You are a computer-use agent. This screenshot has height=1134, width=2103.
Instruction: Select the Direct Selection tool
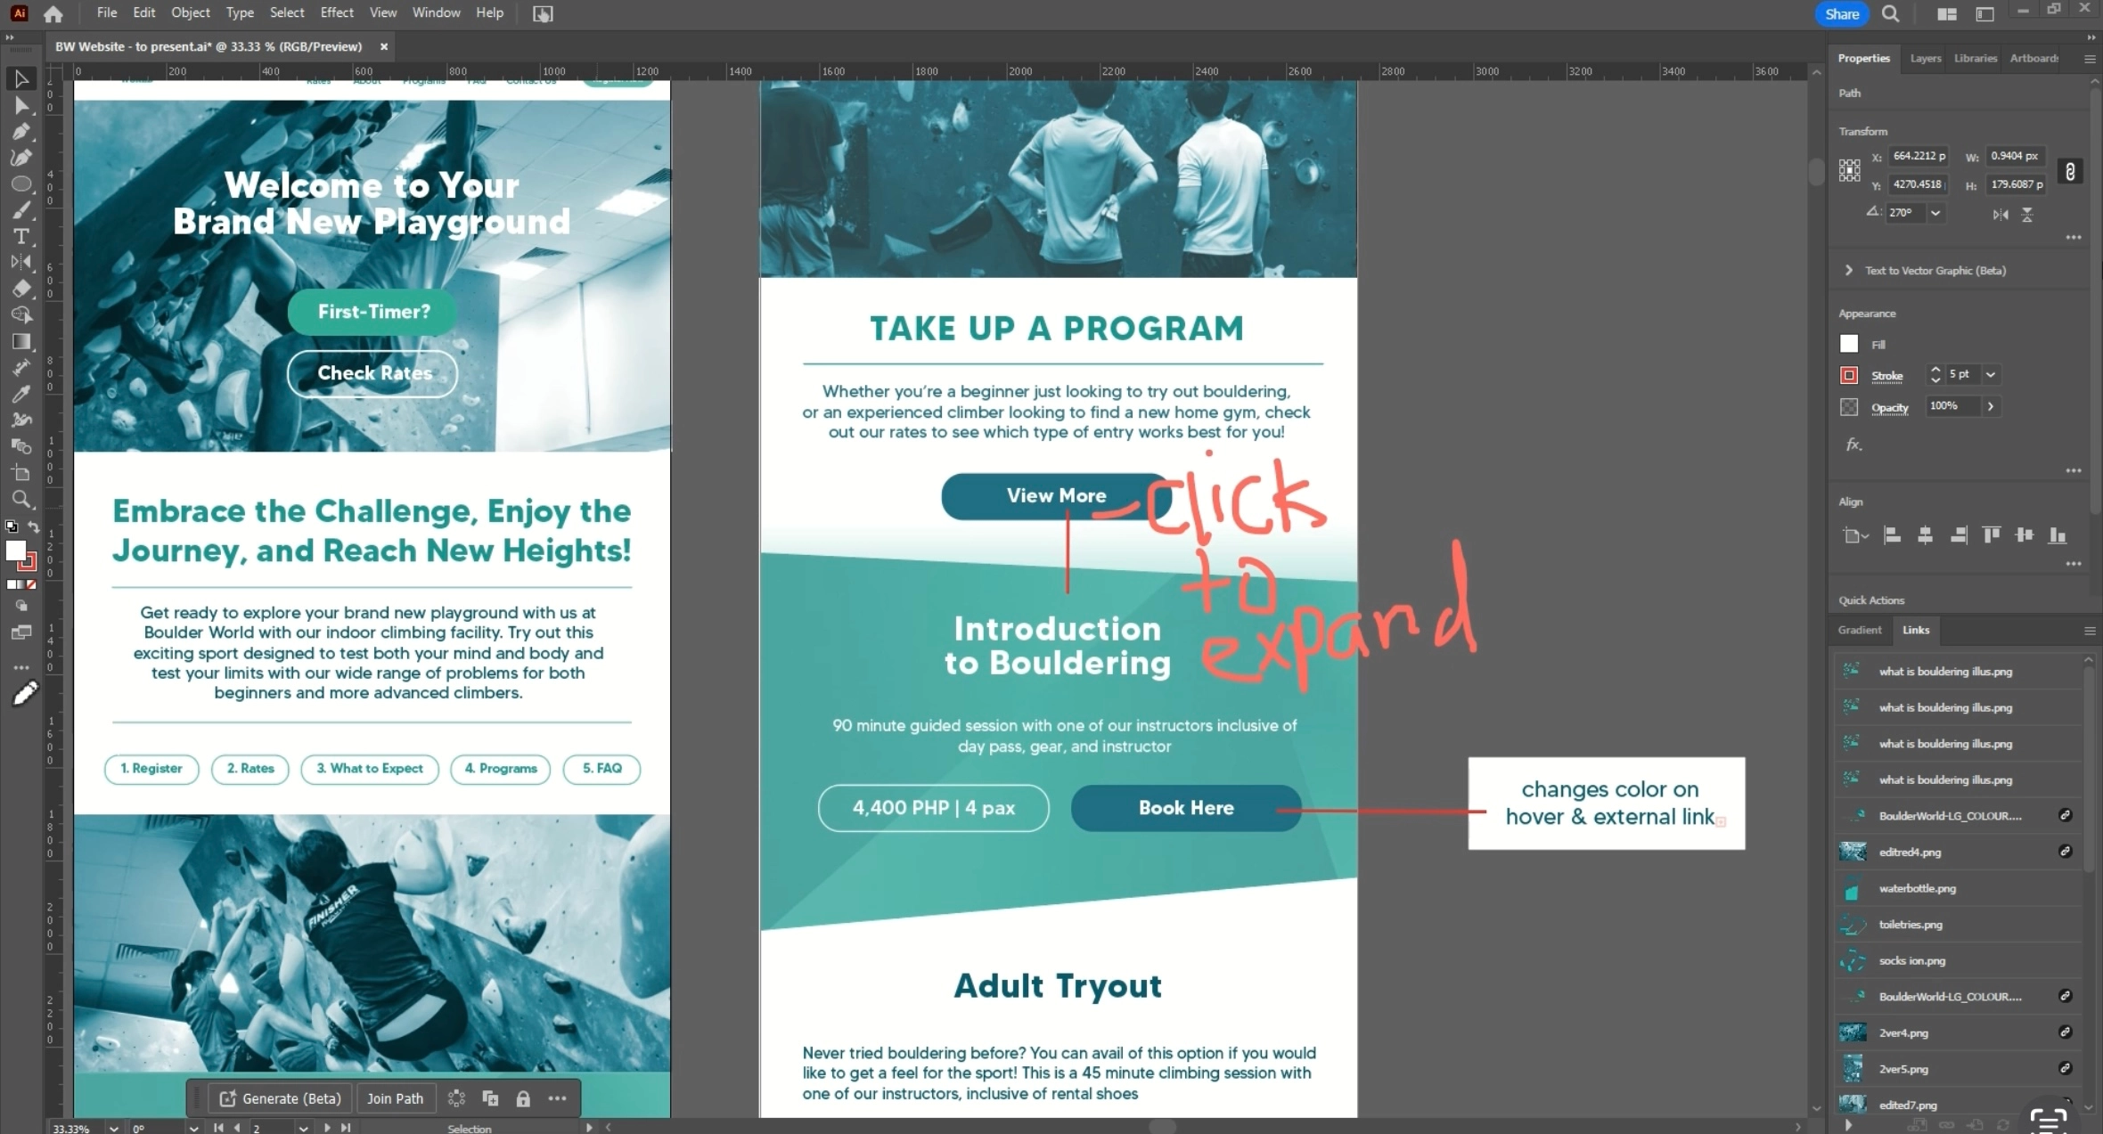[x=21, y=106]
